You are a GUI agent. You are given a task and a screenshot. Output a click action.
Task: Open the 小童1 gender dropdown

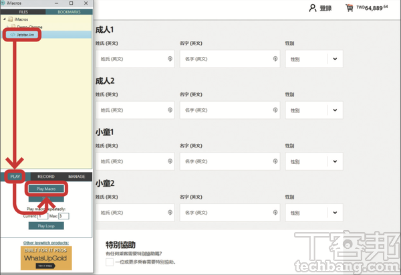coord(314,161)
